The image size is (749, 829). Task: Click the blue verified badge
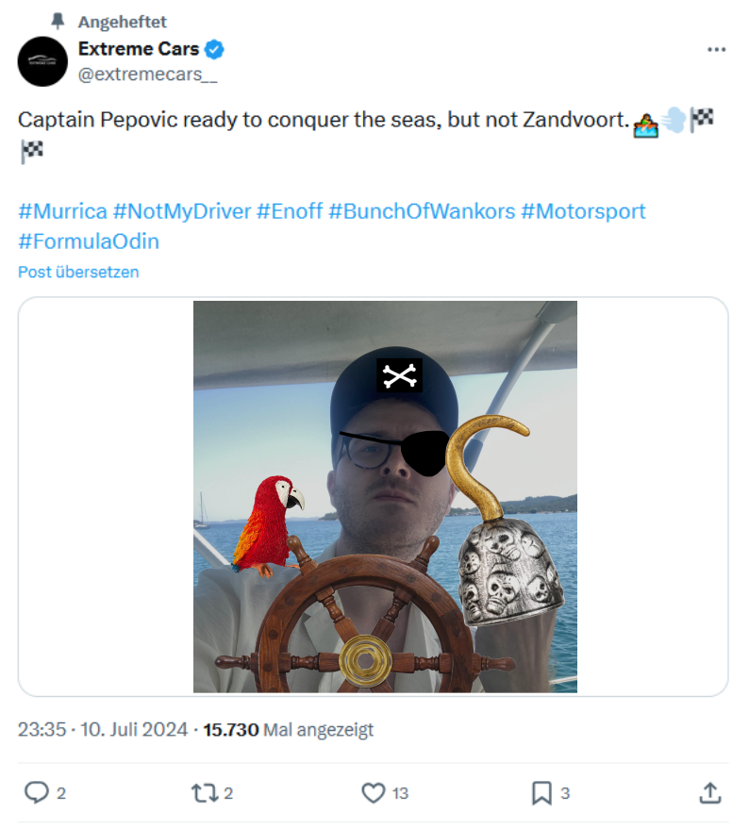point(215,49)
